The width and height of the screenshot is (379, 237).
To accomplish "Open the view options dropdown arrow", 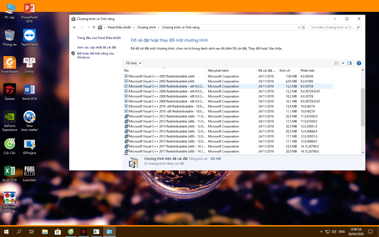I will pos(343,63).
